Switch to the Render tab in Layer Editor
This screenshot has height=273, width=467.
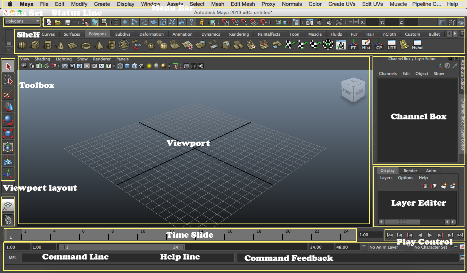tap(410, 170)
